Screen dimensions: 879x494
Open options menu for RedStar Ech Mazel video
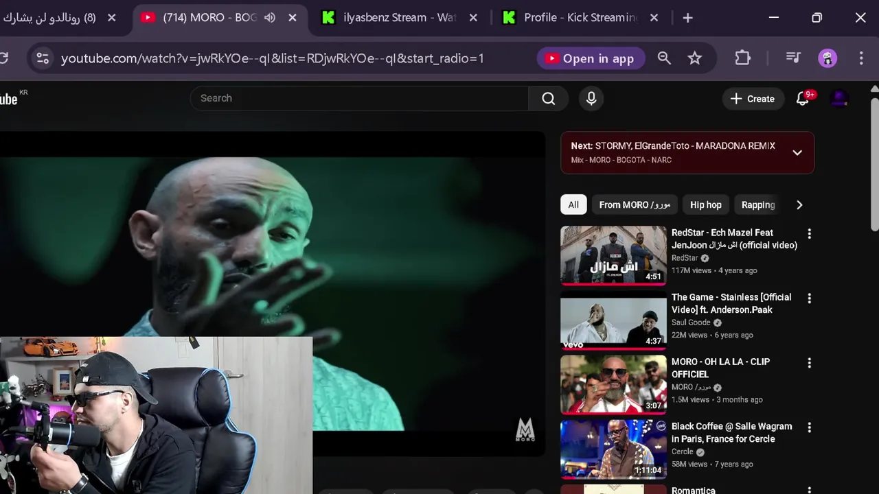click(809, 234)
